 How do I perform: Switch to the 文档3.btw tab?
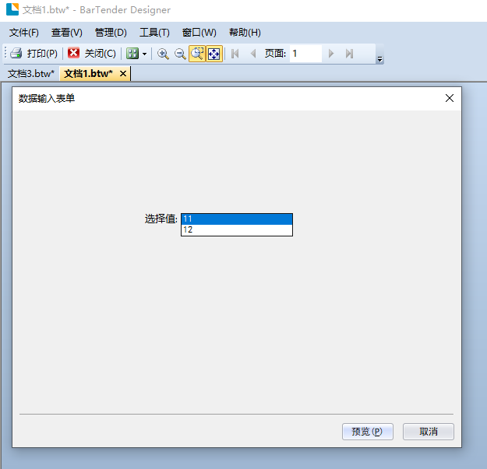tap(31, 74)
